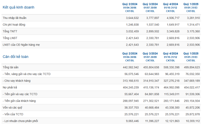Select Quý 1/2025 header in Cân đối kế toán
The width and height of the screenshot is (202, 124).
pos(191,54)
